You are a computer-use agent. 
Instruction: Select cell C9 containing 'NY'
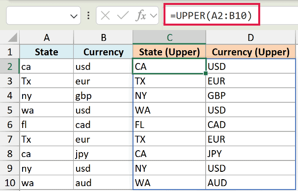pyautogui.click(x=169, y=168)
